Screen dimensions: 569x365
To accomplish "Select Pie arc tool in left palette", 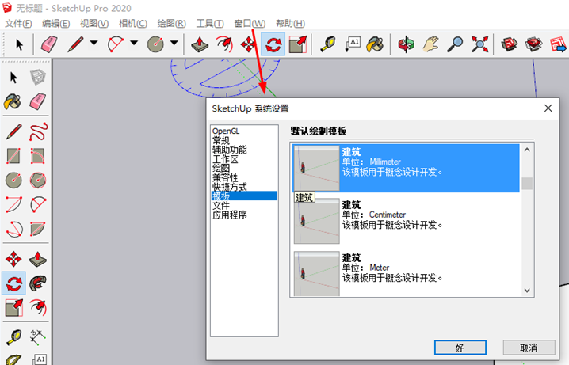I will click(x=38, y=230).
